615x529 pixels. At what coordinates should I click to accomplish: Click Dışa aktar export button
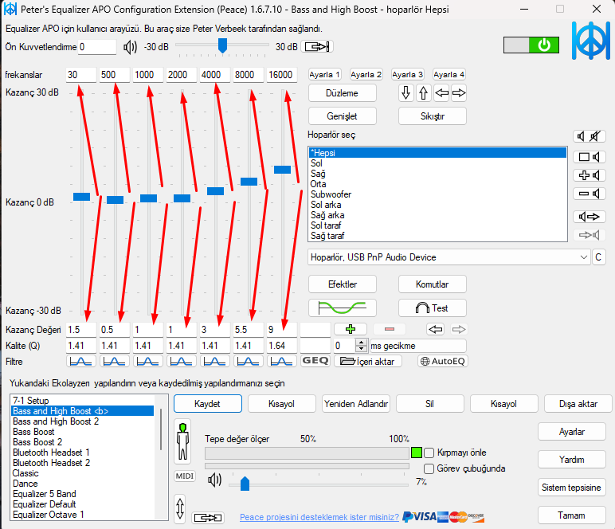click(x=578, y=403)
